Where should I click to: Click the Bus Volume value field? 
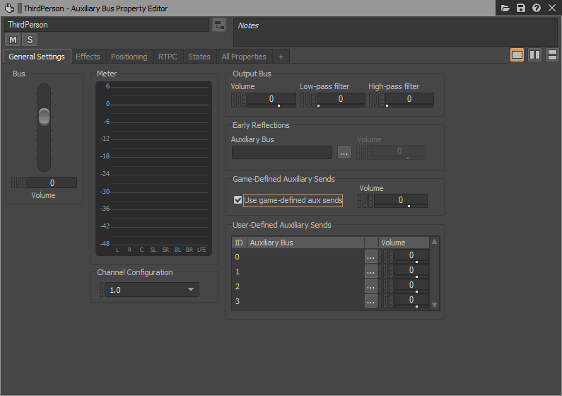click(52, 182)
